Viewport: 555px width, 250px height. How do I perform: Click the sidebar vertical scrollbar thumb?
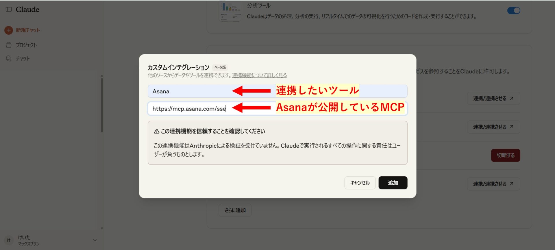pyautogui.click(x=102, y=105)
